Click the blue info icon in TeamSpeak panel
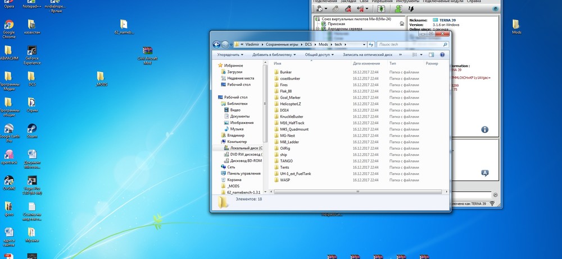This screenshot has height=259, width=562. tap(484, 129)
